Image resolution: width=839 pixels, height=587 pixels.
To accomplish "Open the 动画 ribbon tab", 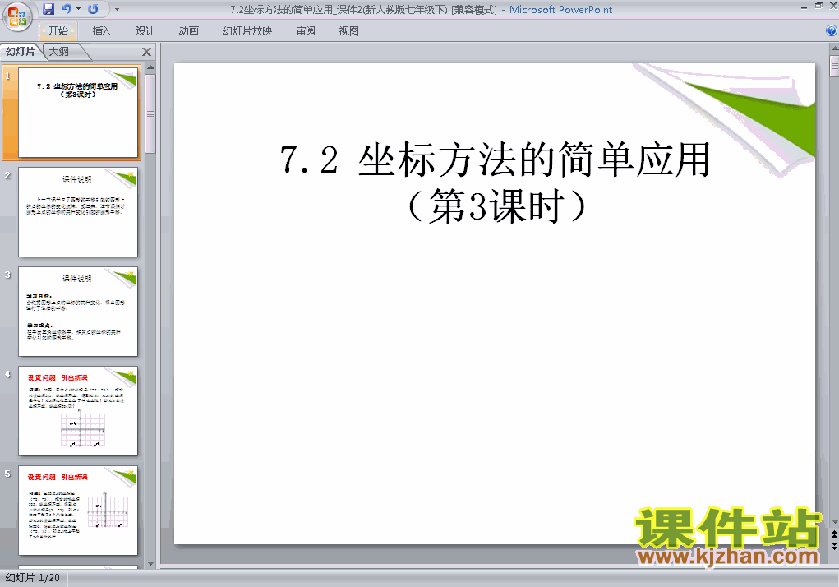I will 188,31.
